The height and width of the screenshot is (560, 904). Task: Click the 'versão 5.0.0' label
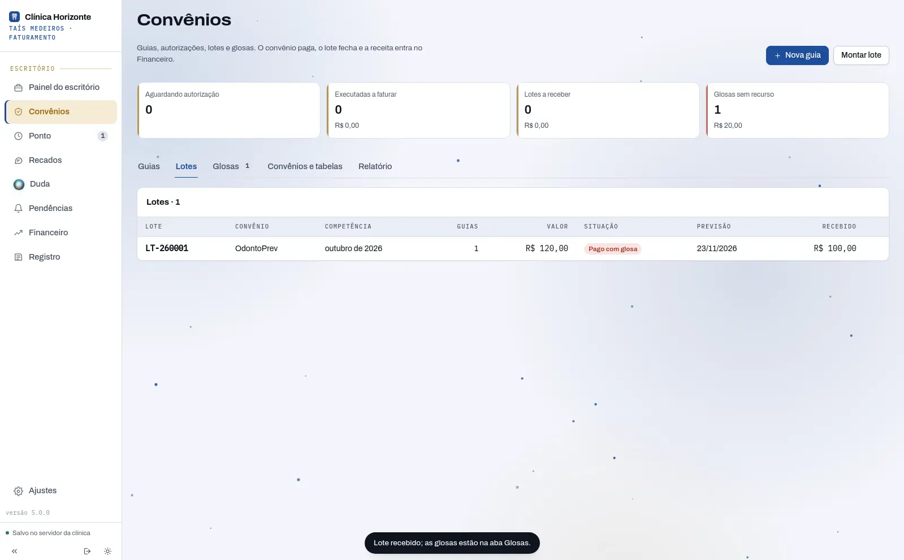coord(28,512)
